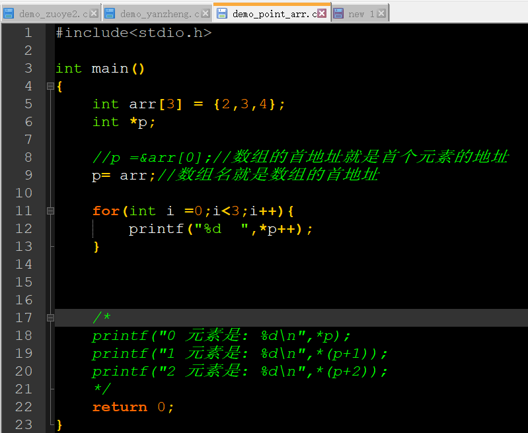Image resolution: width=528 pixels, height=433 pixels.
Task: Select the demo_point_arr.c tab
Action: [x=272, y=13]
